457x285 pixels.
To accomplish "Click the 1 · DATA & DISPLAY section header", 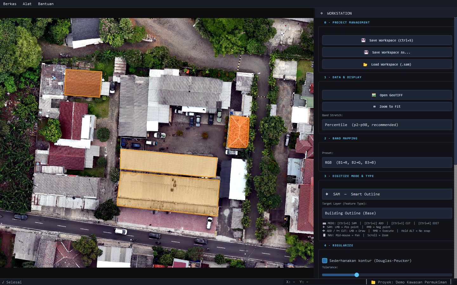I will tap(343, 77).
